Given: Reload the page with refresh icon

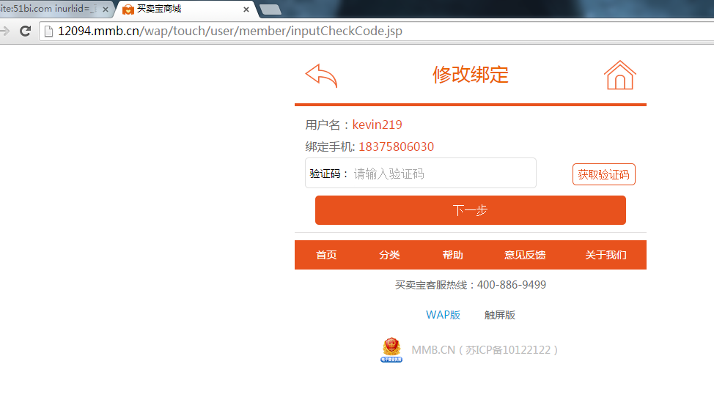Looking at the screenshot, I should click(26, 31).
